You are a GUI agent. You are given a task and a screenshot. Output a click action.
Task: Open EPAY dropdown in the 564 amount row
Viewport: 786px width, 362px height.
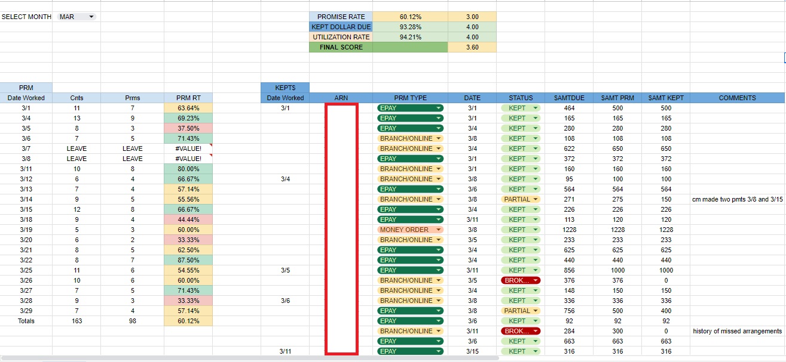(410, 189)
